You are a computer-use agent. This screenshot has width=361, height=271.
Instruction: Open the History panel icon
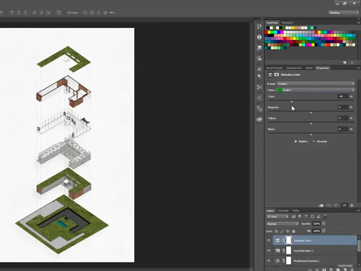point(259,26)
